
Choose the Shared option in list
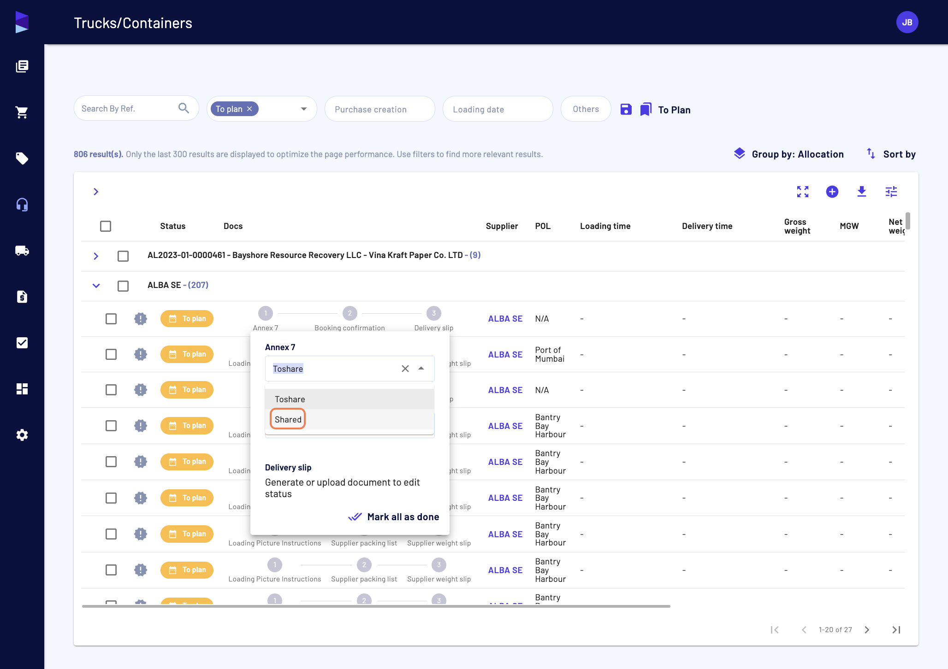pyautogui.click(x=350, y=419)
